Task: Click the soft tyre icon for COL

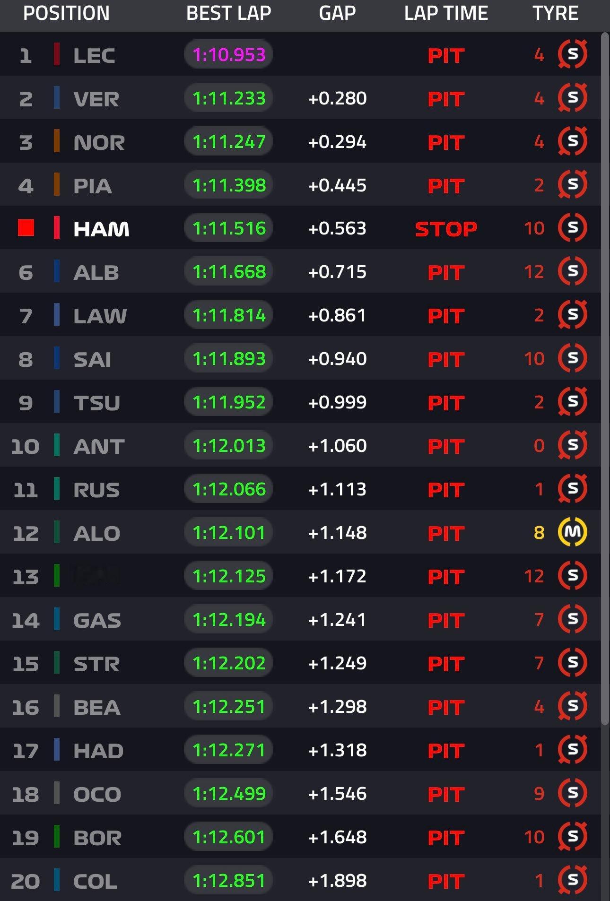Action: point(573,880)
